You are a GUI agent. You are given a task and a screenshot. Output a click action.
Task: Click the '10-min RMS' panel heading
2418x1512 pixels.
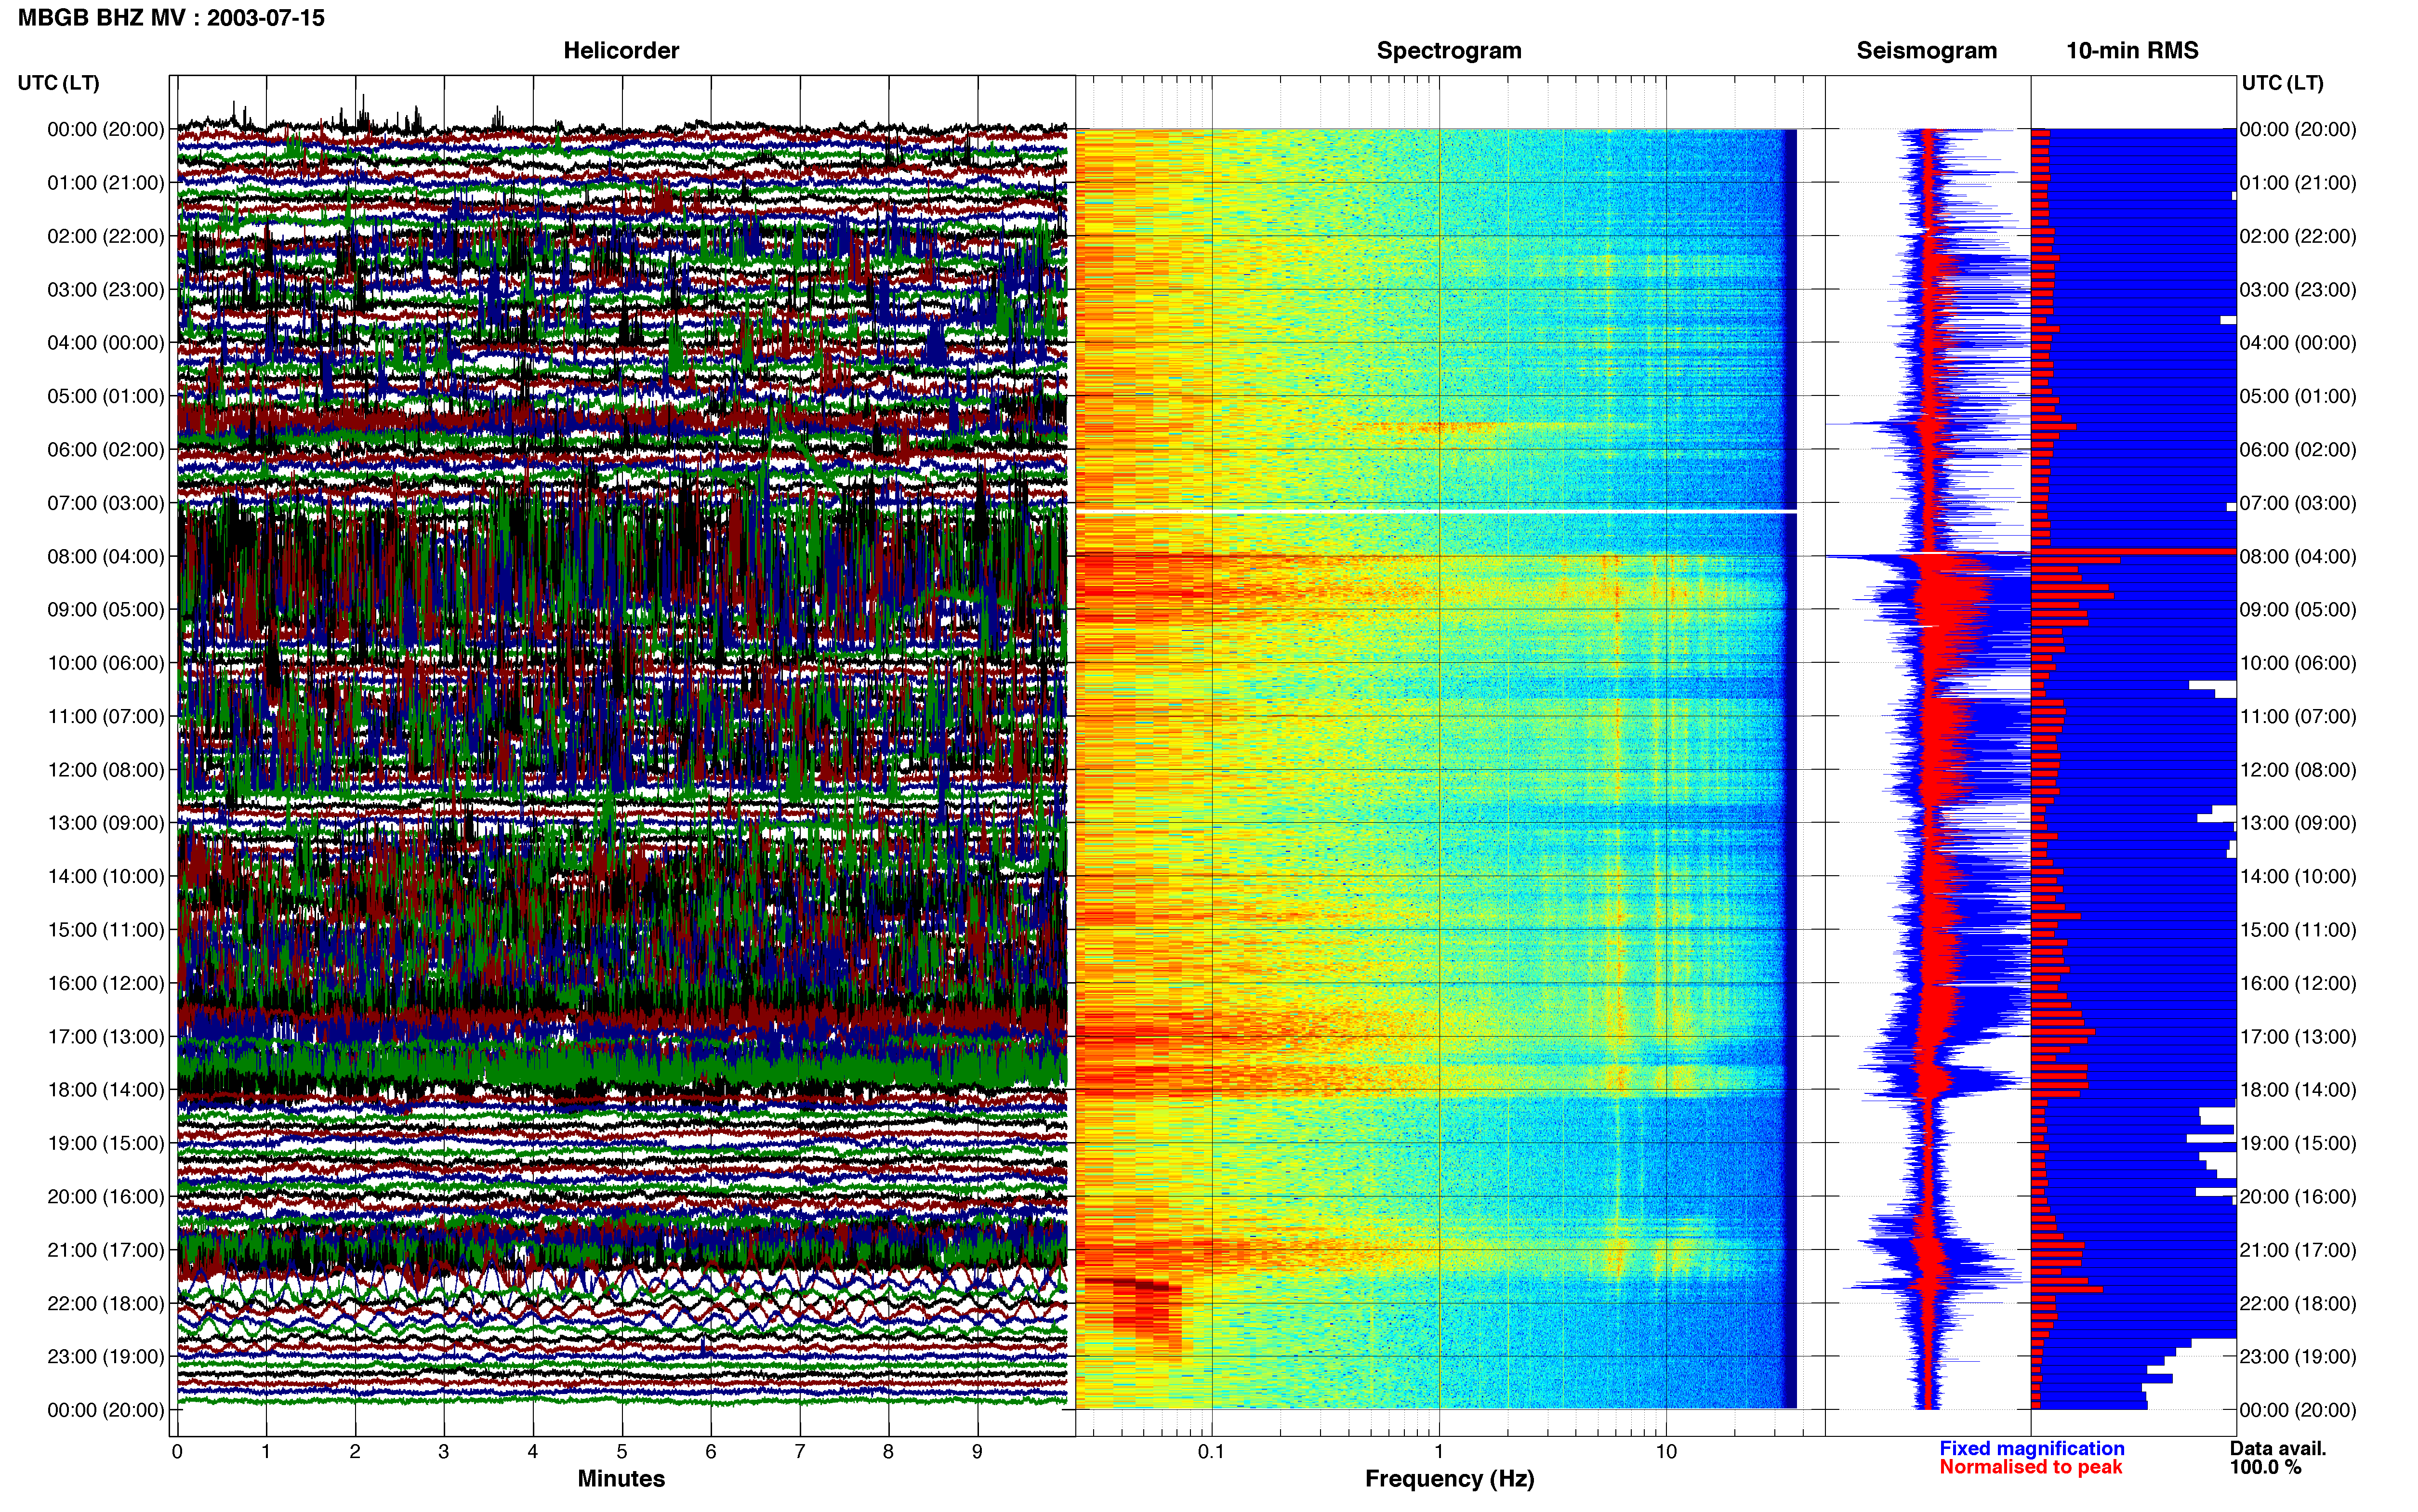[2132, 50]
